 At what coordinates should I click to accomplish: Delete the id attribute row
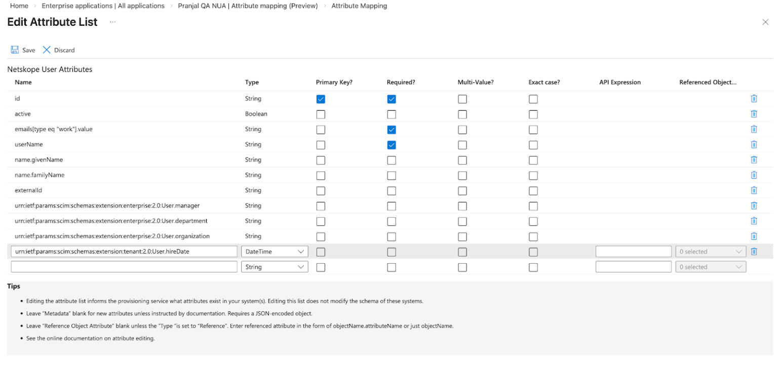click(754, 99)
